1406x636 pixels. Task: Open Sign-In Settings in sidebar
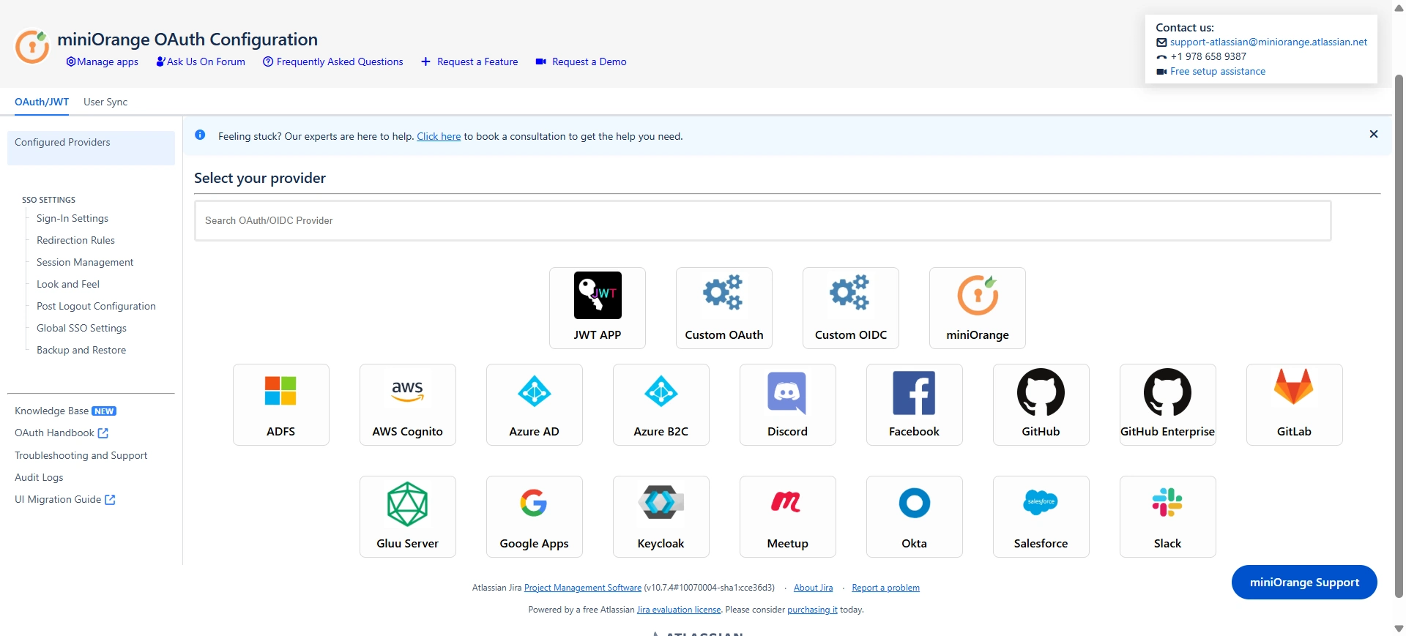click(x=72, y=218)
